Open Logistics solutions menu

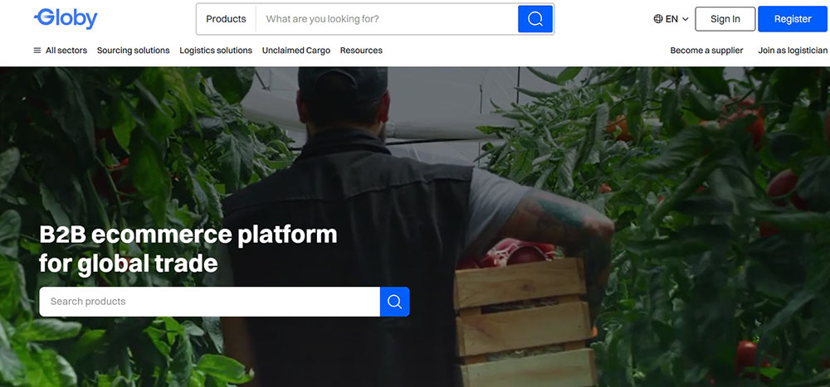tap(216, 51)
